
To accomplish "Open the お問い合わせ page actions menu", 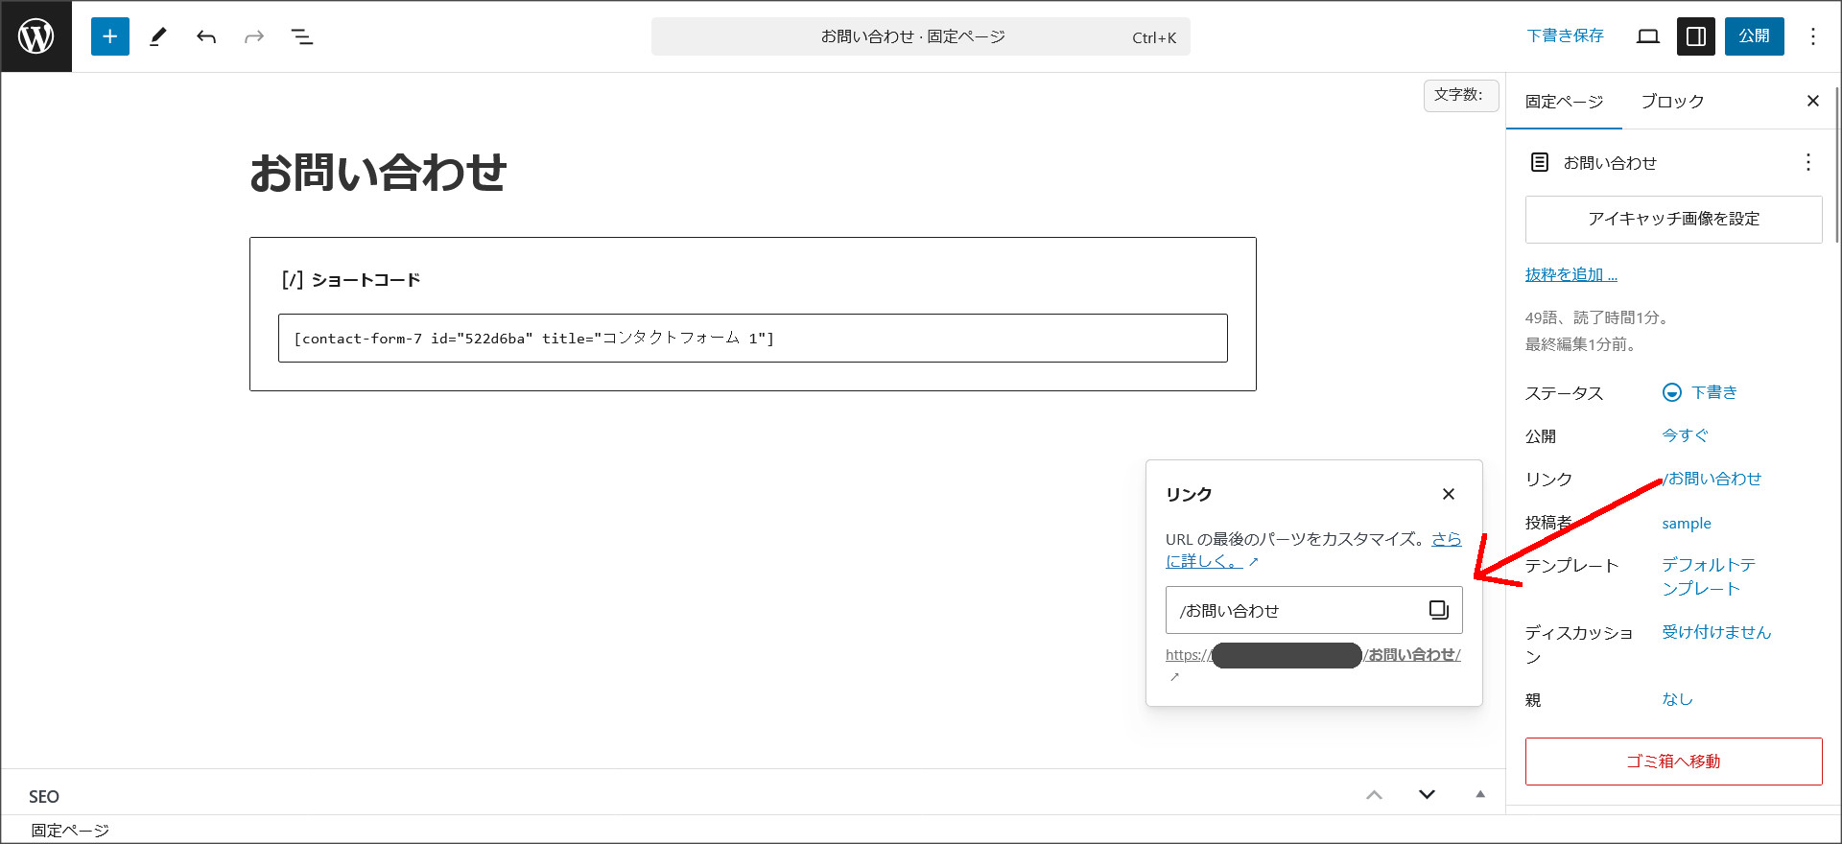I will tap(1807, 162).
